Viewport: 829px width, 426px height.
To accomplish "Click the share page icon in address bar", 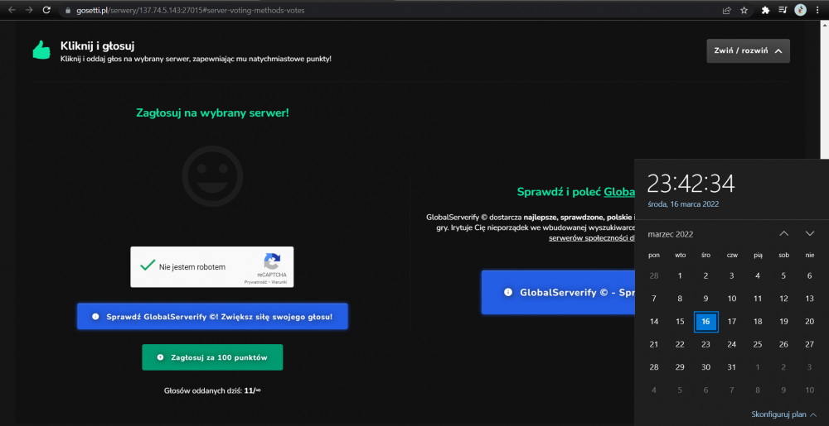I will coord(727,10).
